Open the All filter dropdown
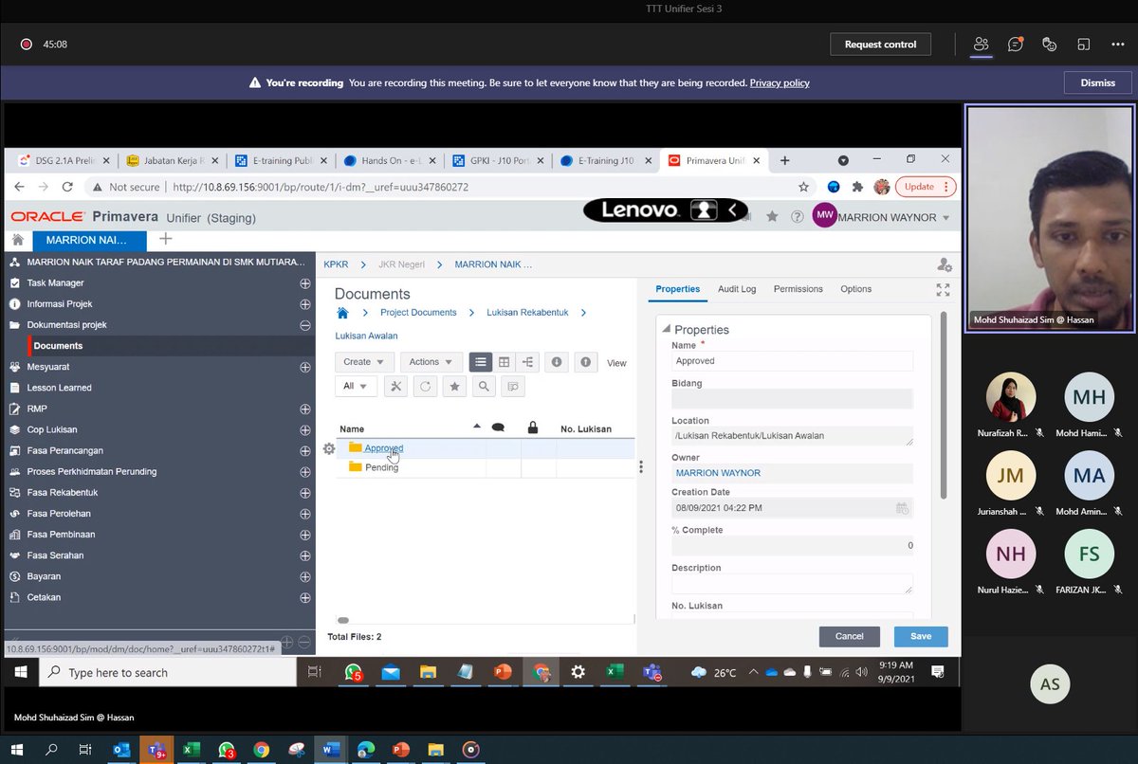Screen dimensions: 1138x764 click(x=356, y=386)
